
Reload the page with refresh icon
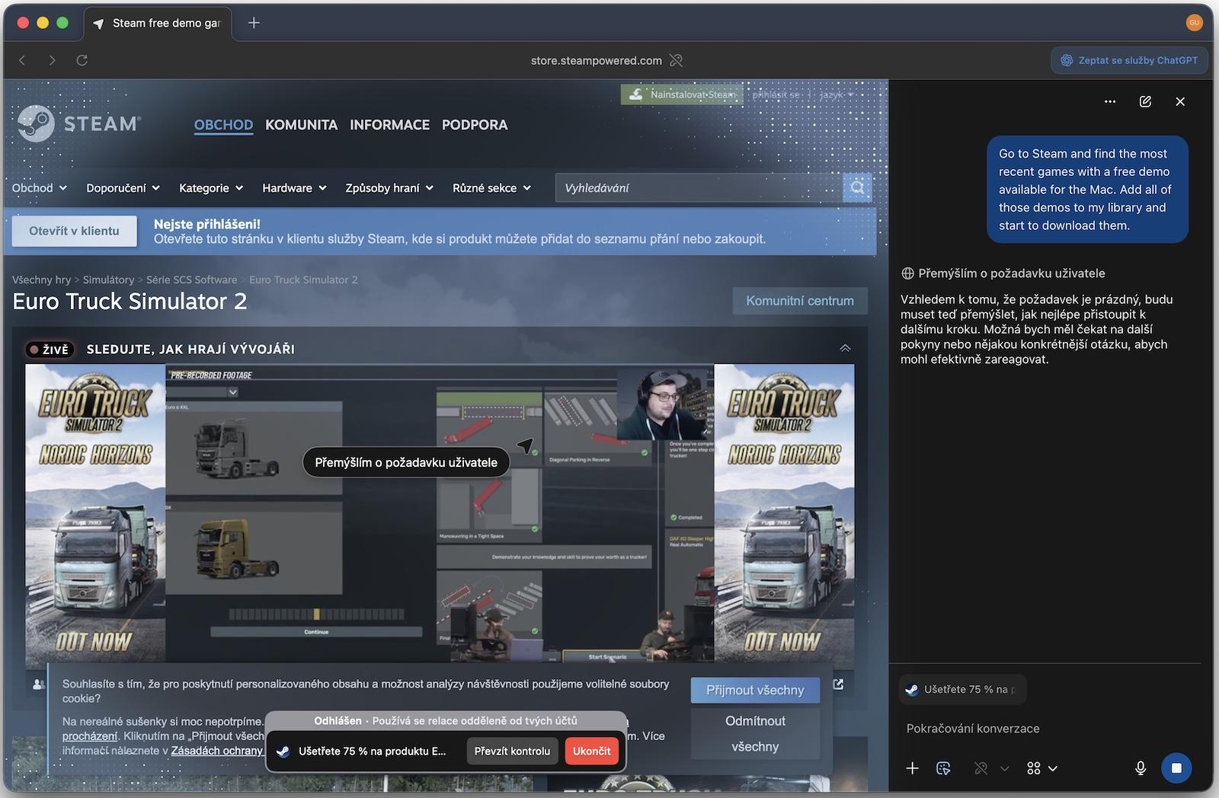(82, 60)
